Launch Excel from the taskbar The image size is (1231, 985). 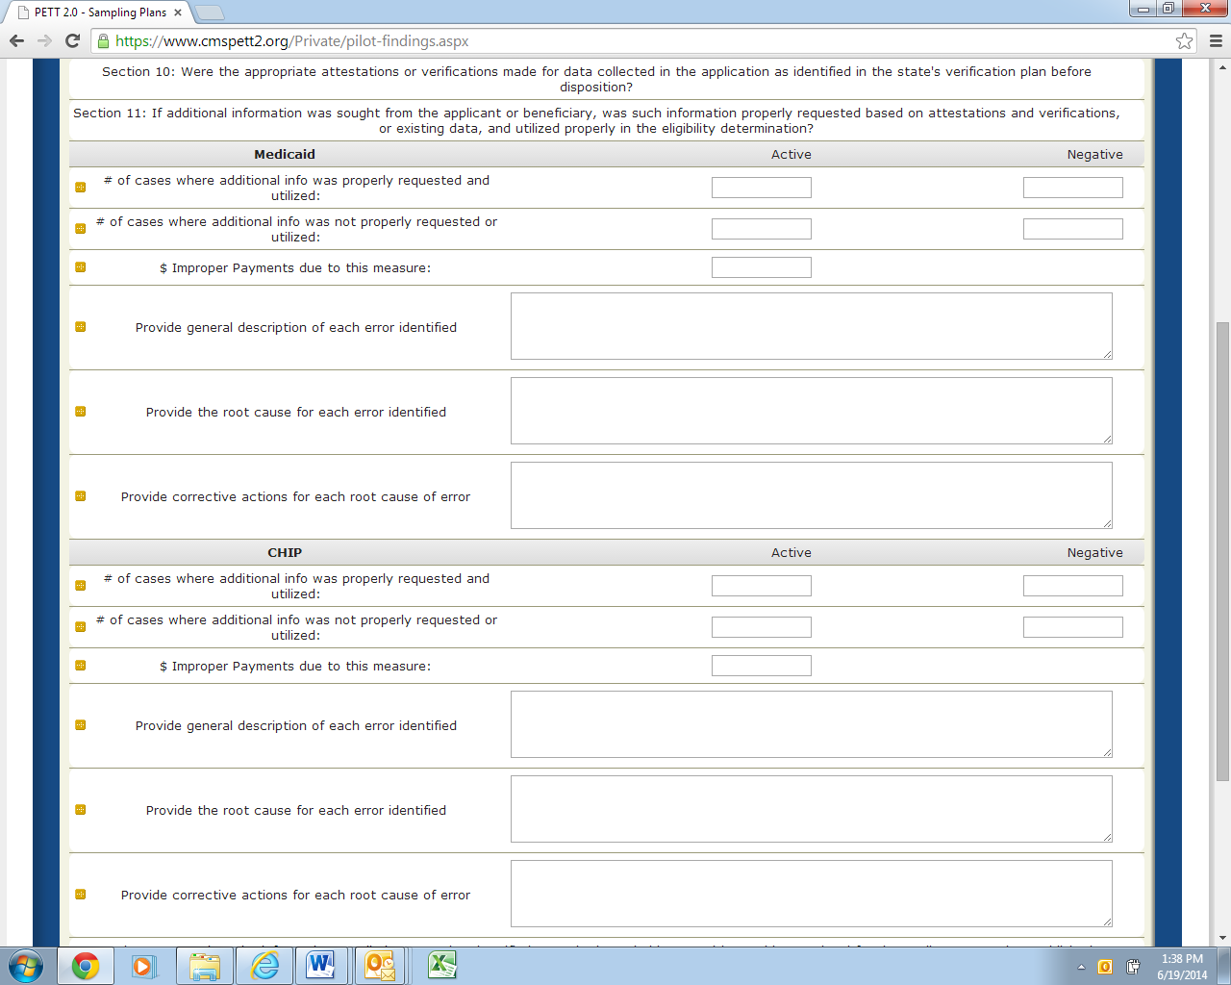(441, 965)
